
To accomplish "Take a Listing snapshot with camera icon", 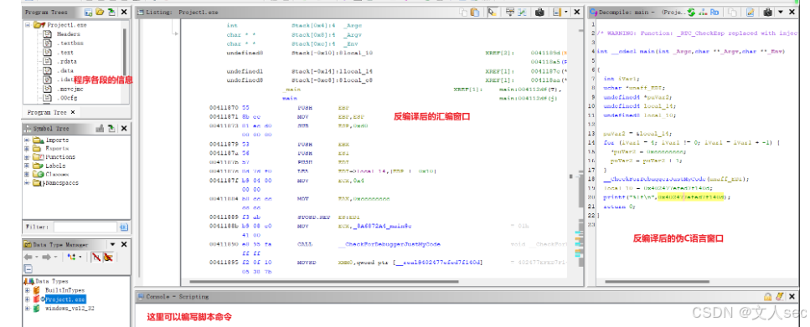I will (539, 12).
